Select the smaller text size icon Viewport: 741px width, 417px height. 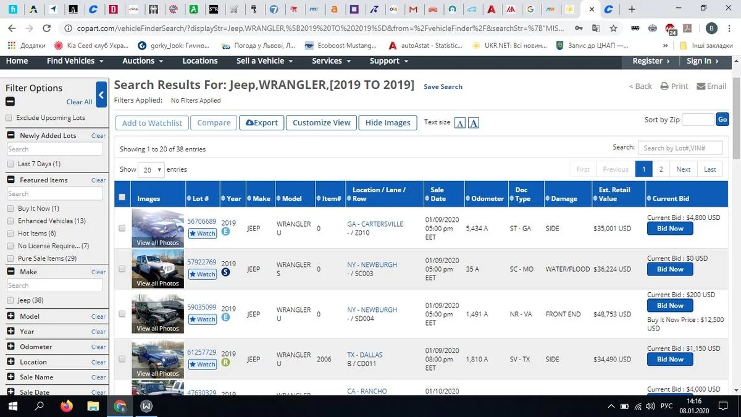459,123
